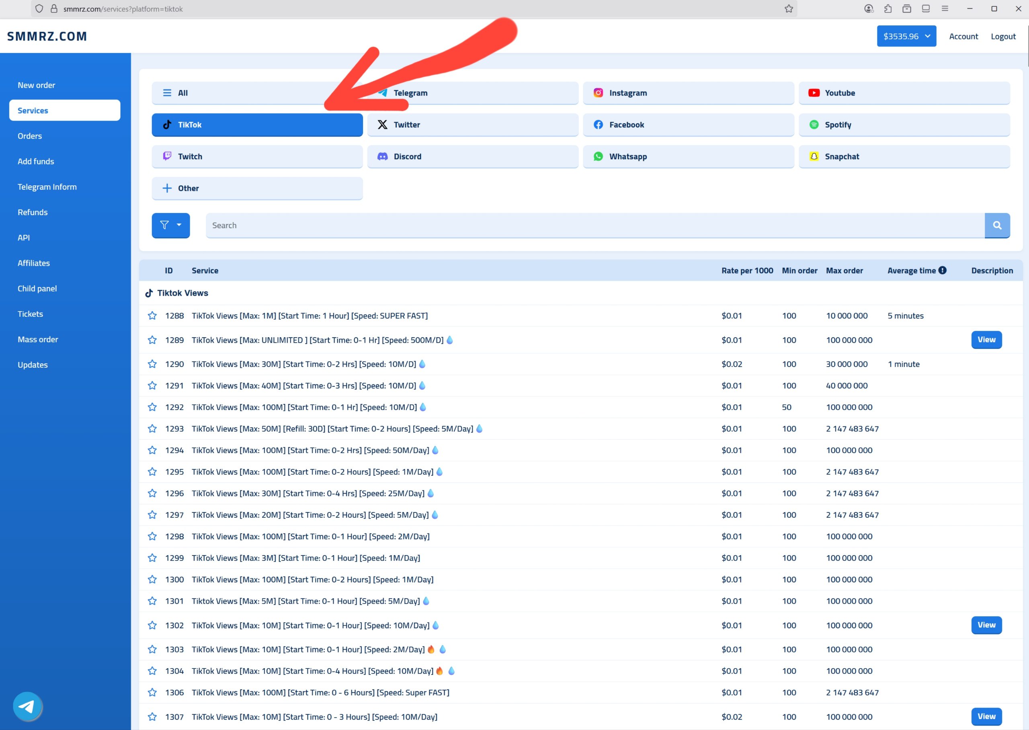Bookmark this page with the star icon
This screenshot has width=1029, height=730.
(789, 9)
